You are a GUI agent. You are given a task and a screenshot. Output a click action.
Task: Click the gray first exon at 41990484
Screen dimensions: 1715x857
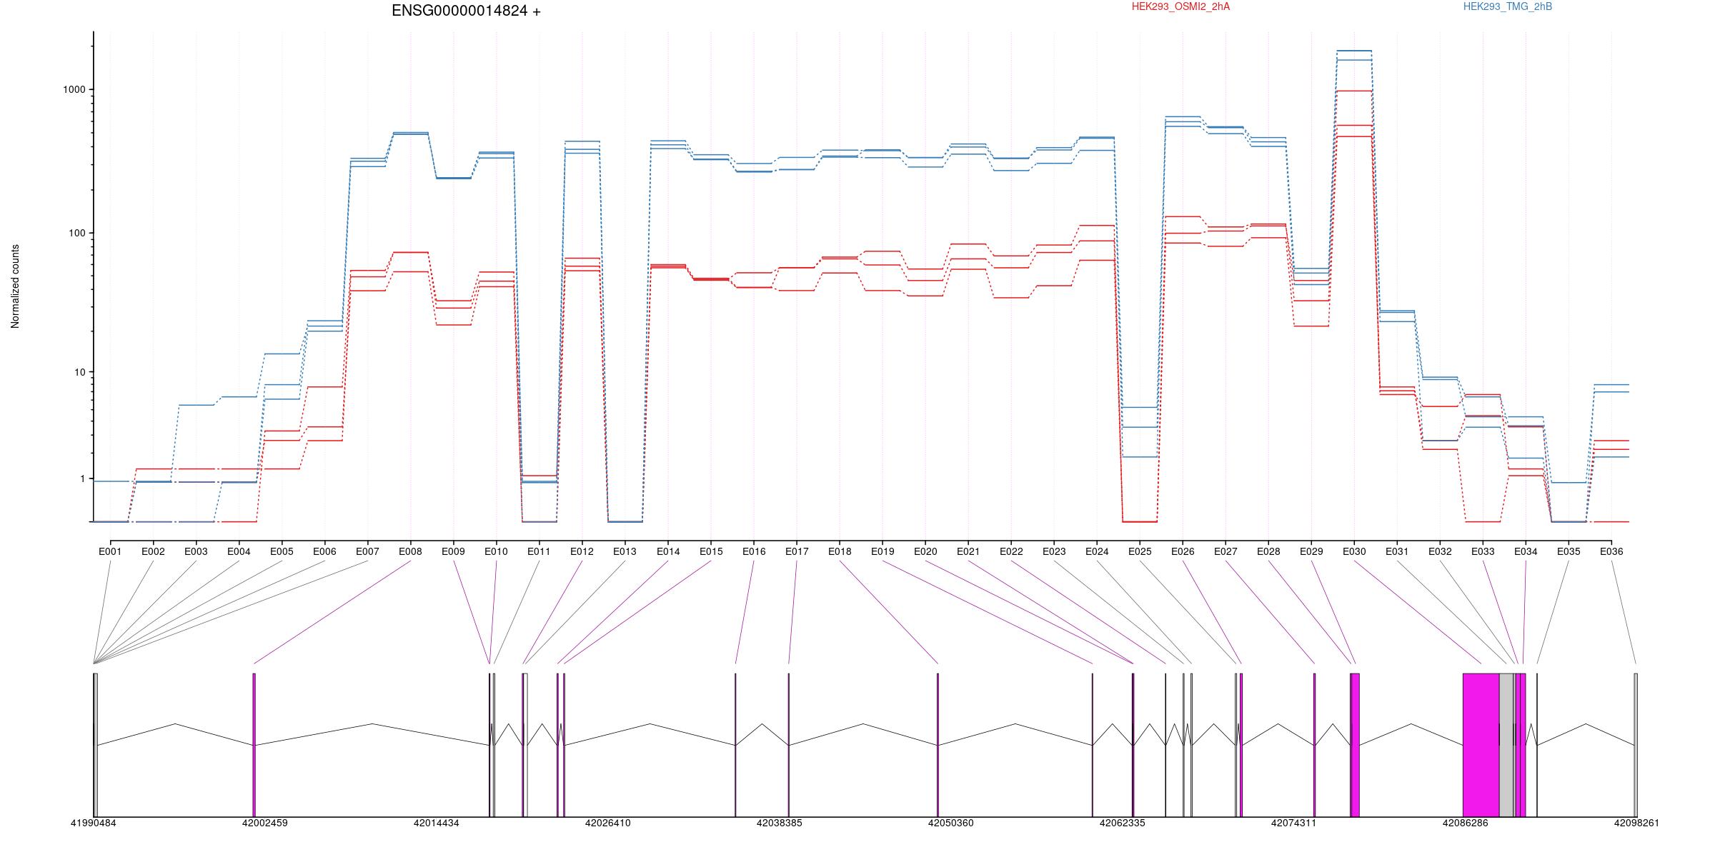tap(95, 745)
